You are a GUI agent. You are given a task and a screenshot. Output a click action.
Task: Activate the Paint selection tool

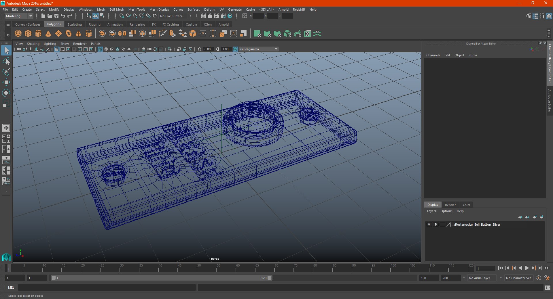[x=6, y=72]
